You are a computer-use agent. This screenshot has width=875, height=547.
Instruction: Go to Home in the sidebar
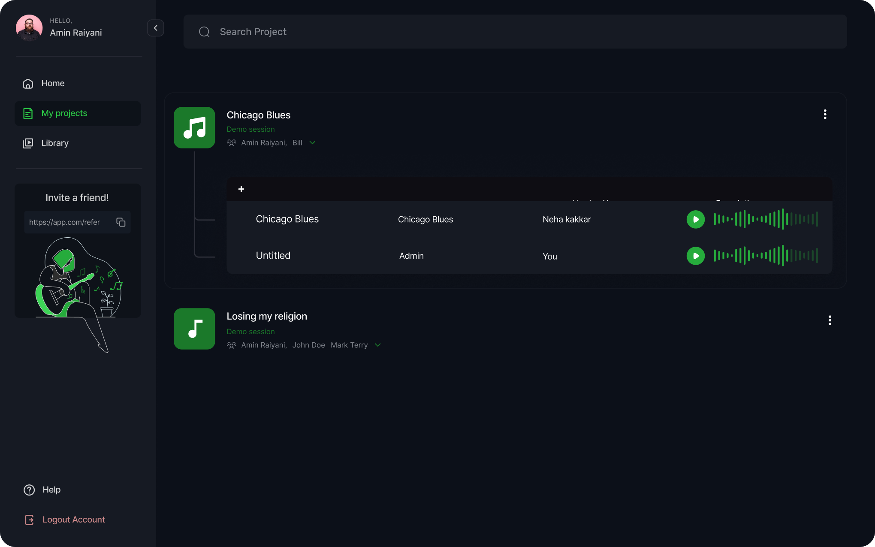pos(53,84)
